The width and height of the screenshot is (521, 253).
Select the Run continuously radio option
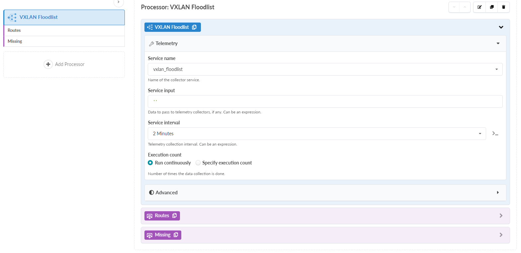(x=150, y=163)
